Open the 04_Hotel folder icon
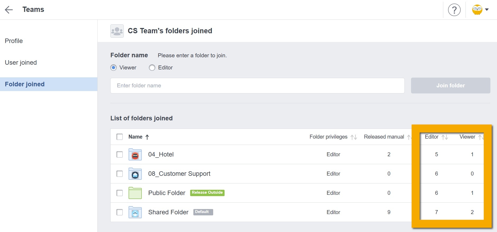The height and width of the screenshot is (232, 497). point(135,155)
